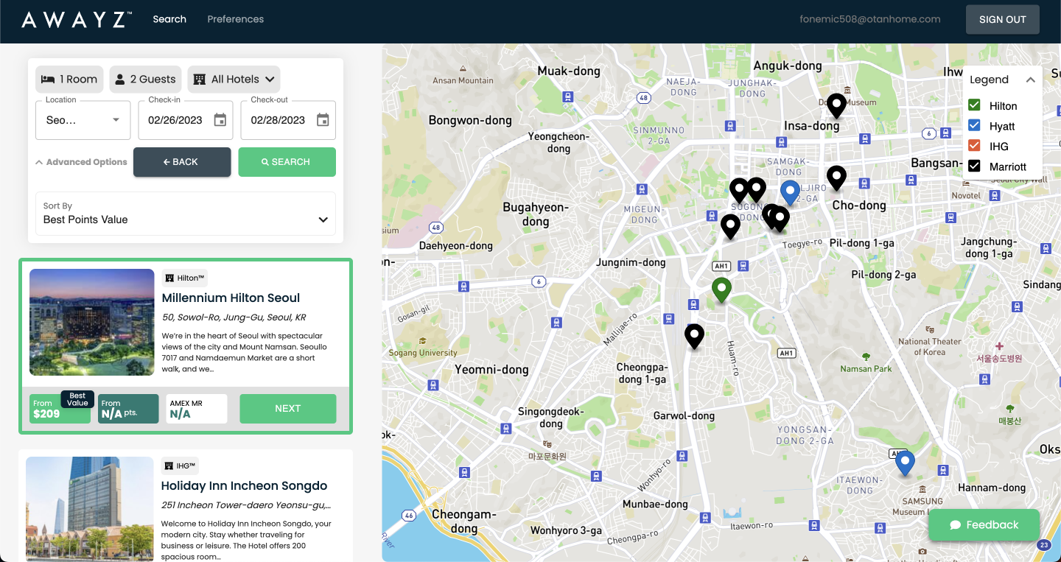Viewport: 1061px width, 562px height.
Task: Open the check-in calendar icon
Action: point(220,120)
